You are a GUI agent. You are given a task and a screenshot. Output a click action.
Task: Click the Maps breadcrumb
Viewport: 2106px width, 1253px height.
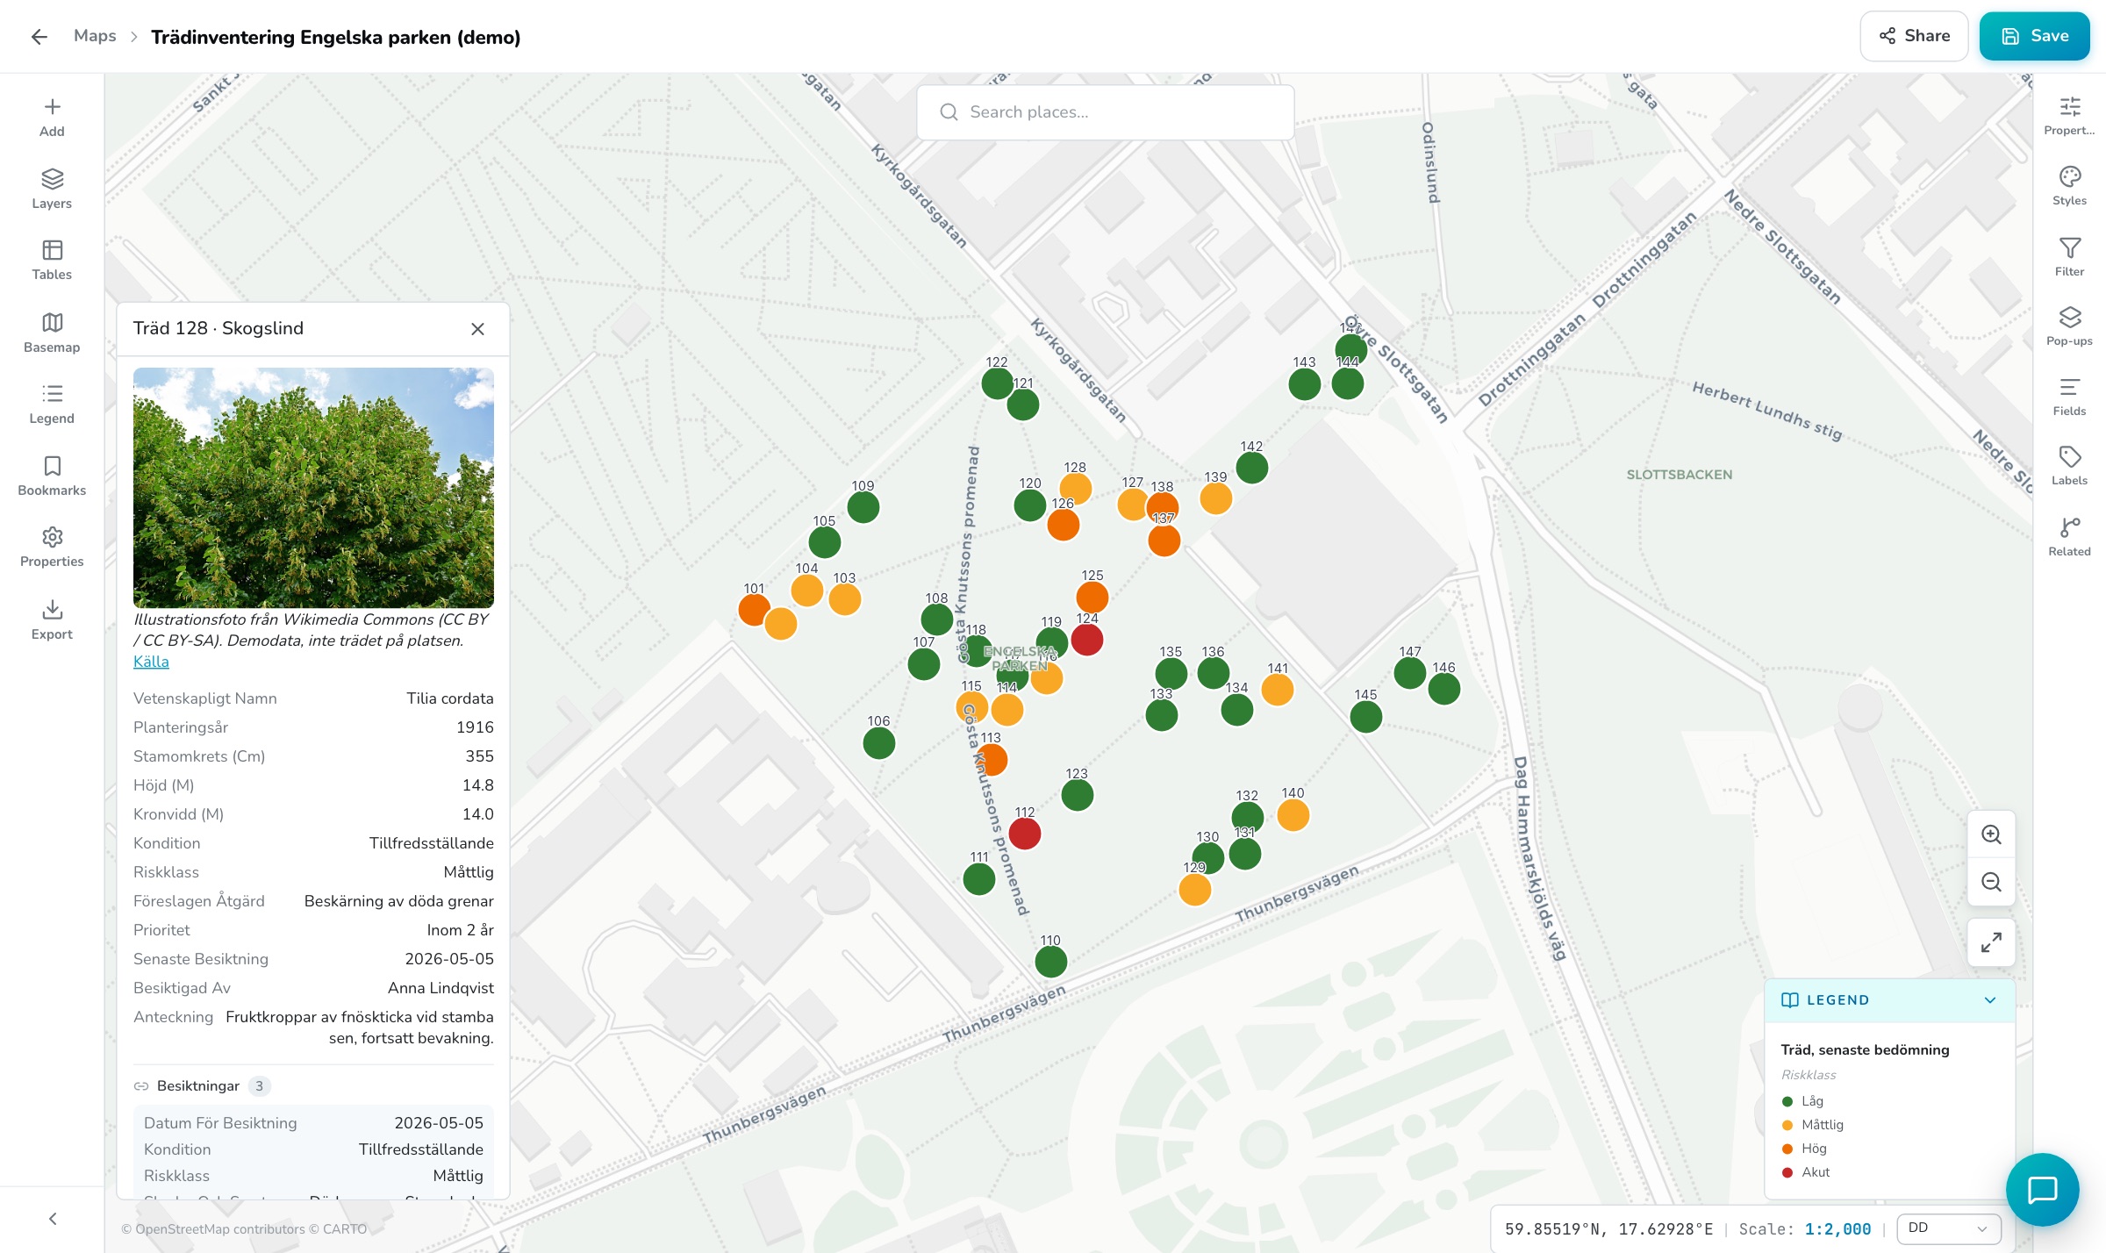pos(95,36)
